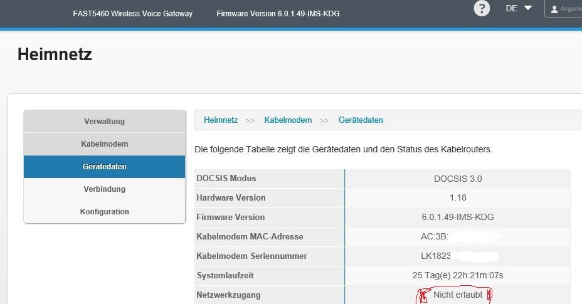Image resolution: width=582 pixels, height=304 pixels.
Task: Expand the DE language dropdown
Action: coord(519,8)
